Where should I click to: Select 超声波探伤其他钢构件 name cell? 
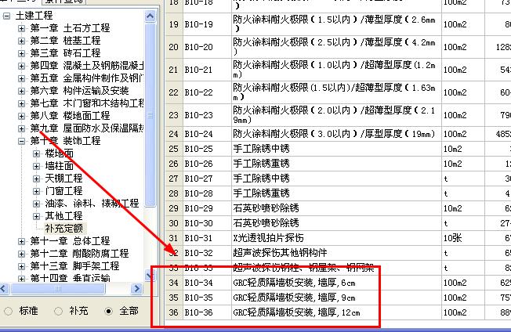336,253
